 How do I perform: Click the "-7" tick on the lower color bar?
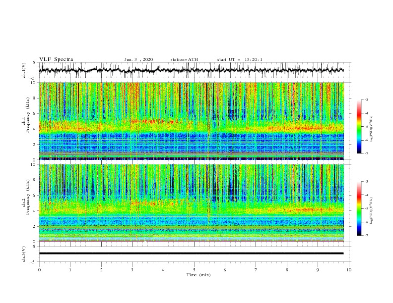click(x=366, y=235)
